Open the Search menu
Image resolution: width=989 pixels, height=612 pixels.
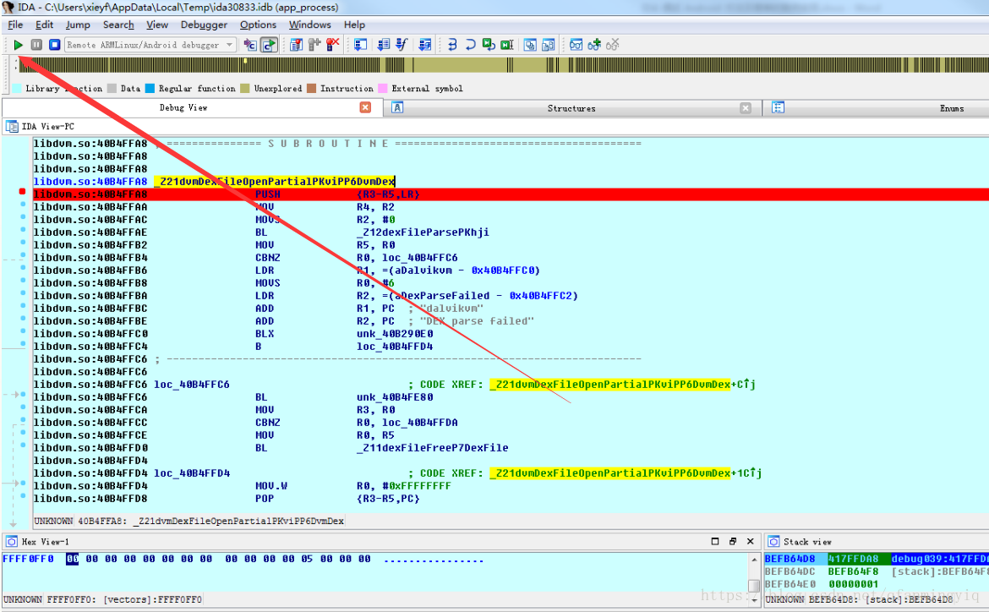pos(118,25)
